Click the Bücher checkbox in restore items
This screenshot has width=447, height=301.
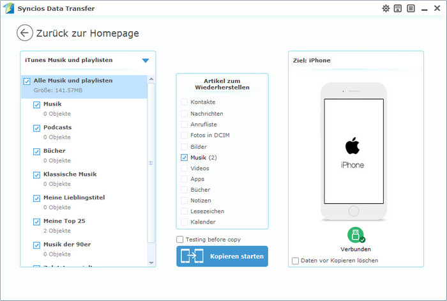pyautogui.click(x=184, y=190)
